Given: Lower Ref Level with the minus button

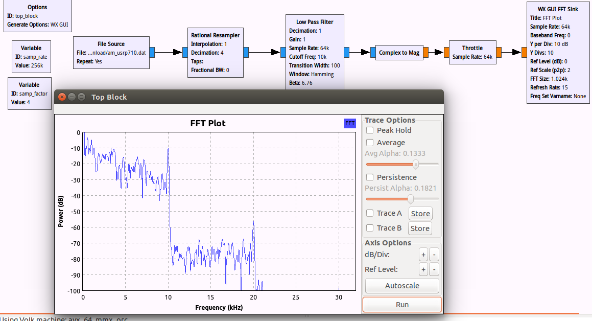Looking at the screenshot, I should [x=434, y=269].
